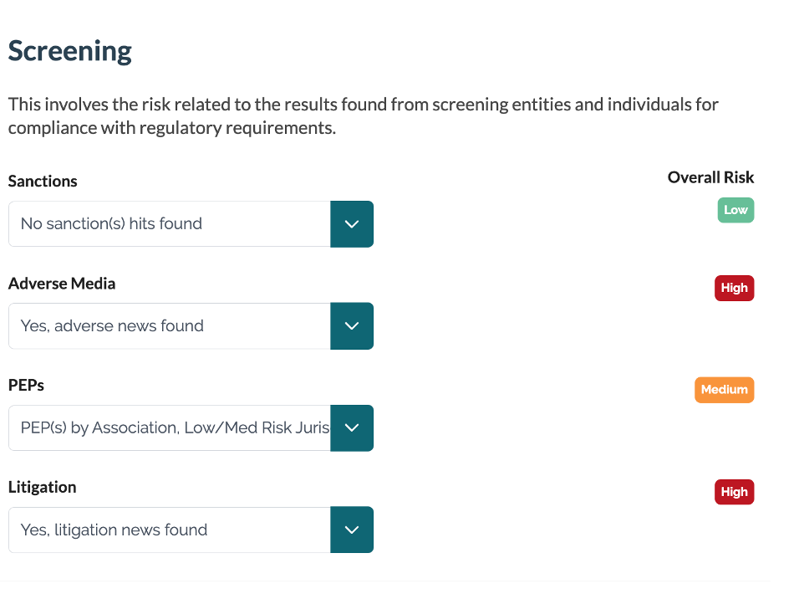794x609 pixels.
Task: Open the PEPs dropdown arrow
Action: click(352, 427)
